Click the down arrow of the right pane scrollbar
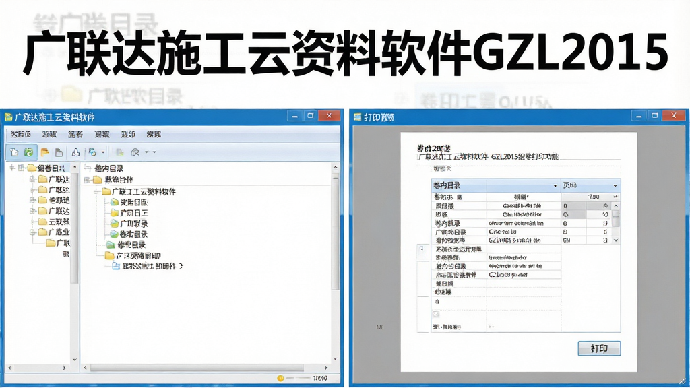This screenshot has height=388, width=690. click(x=336, y=359)
